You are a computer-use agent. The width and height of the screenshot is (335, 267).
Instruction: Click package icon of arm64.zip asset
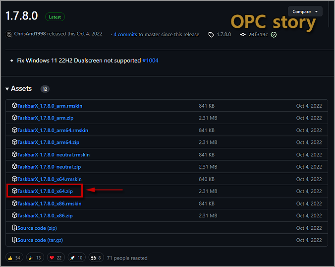[14, 142]
